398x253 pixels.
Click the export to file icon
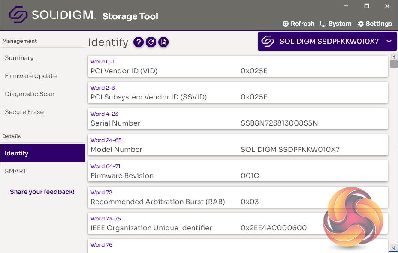pyautogui.click(x=163, y=42)
